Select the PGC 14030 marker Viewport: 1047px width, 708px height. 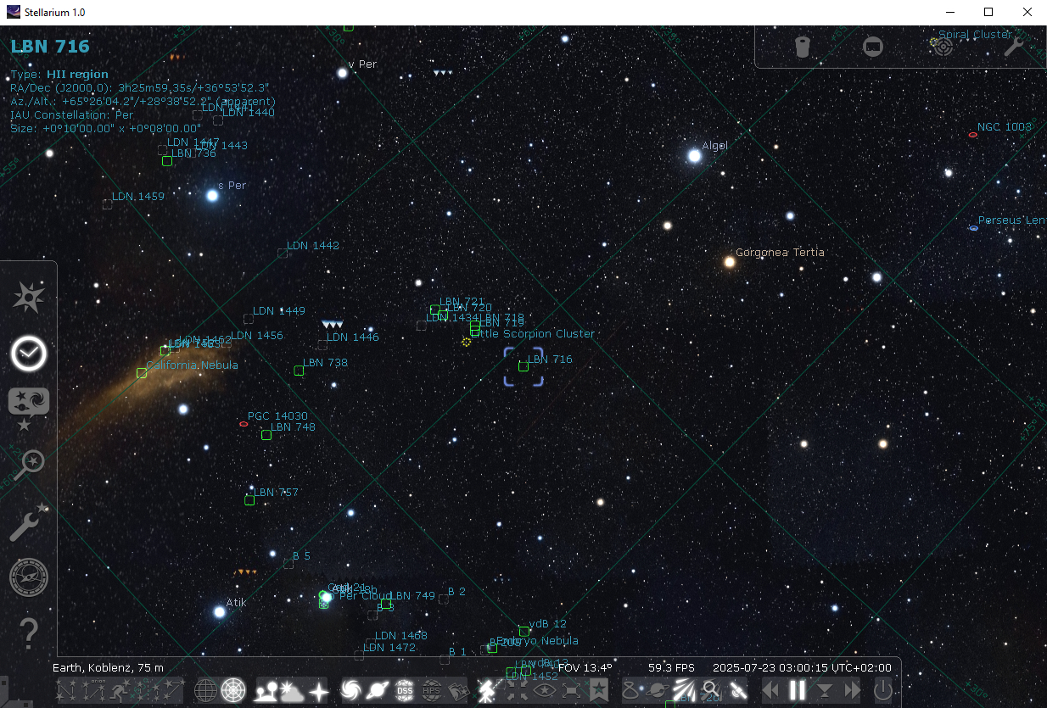(x=244, y=424)
